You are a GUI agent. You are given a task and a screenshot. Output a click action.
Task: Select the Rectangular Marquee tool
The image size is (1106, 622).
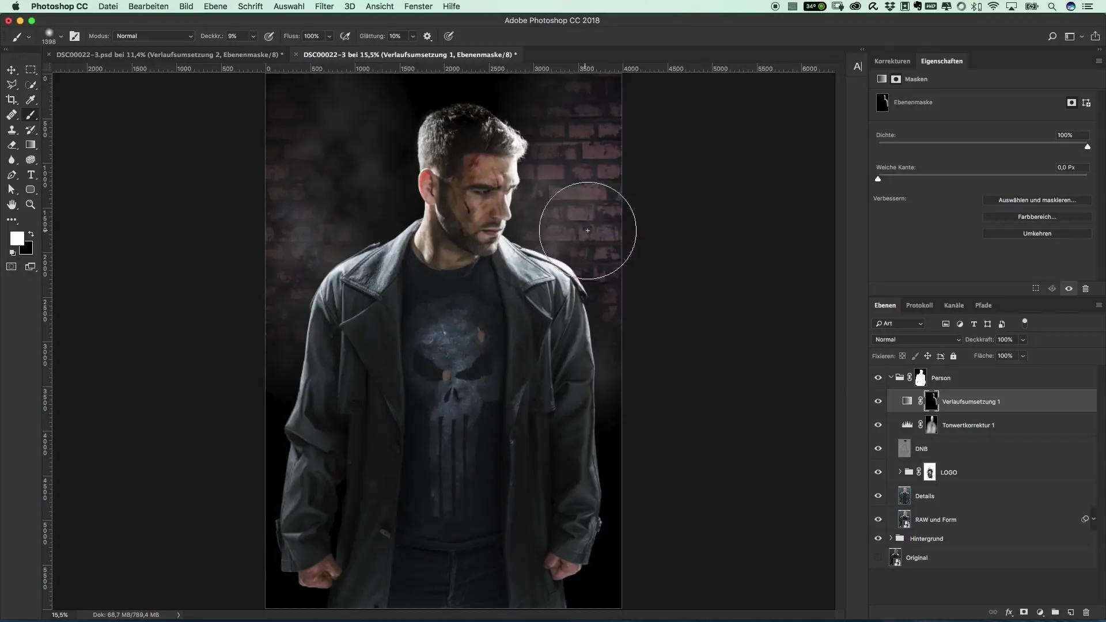tap(31, 70)
